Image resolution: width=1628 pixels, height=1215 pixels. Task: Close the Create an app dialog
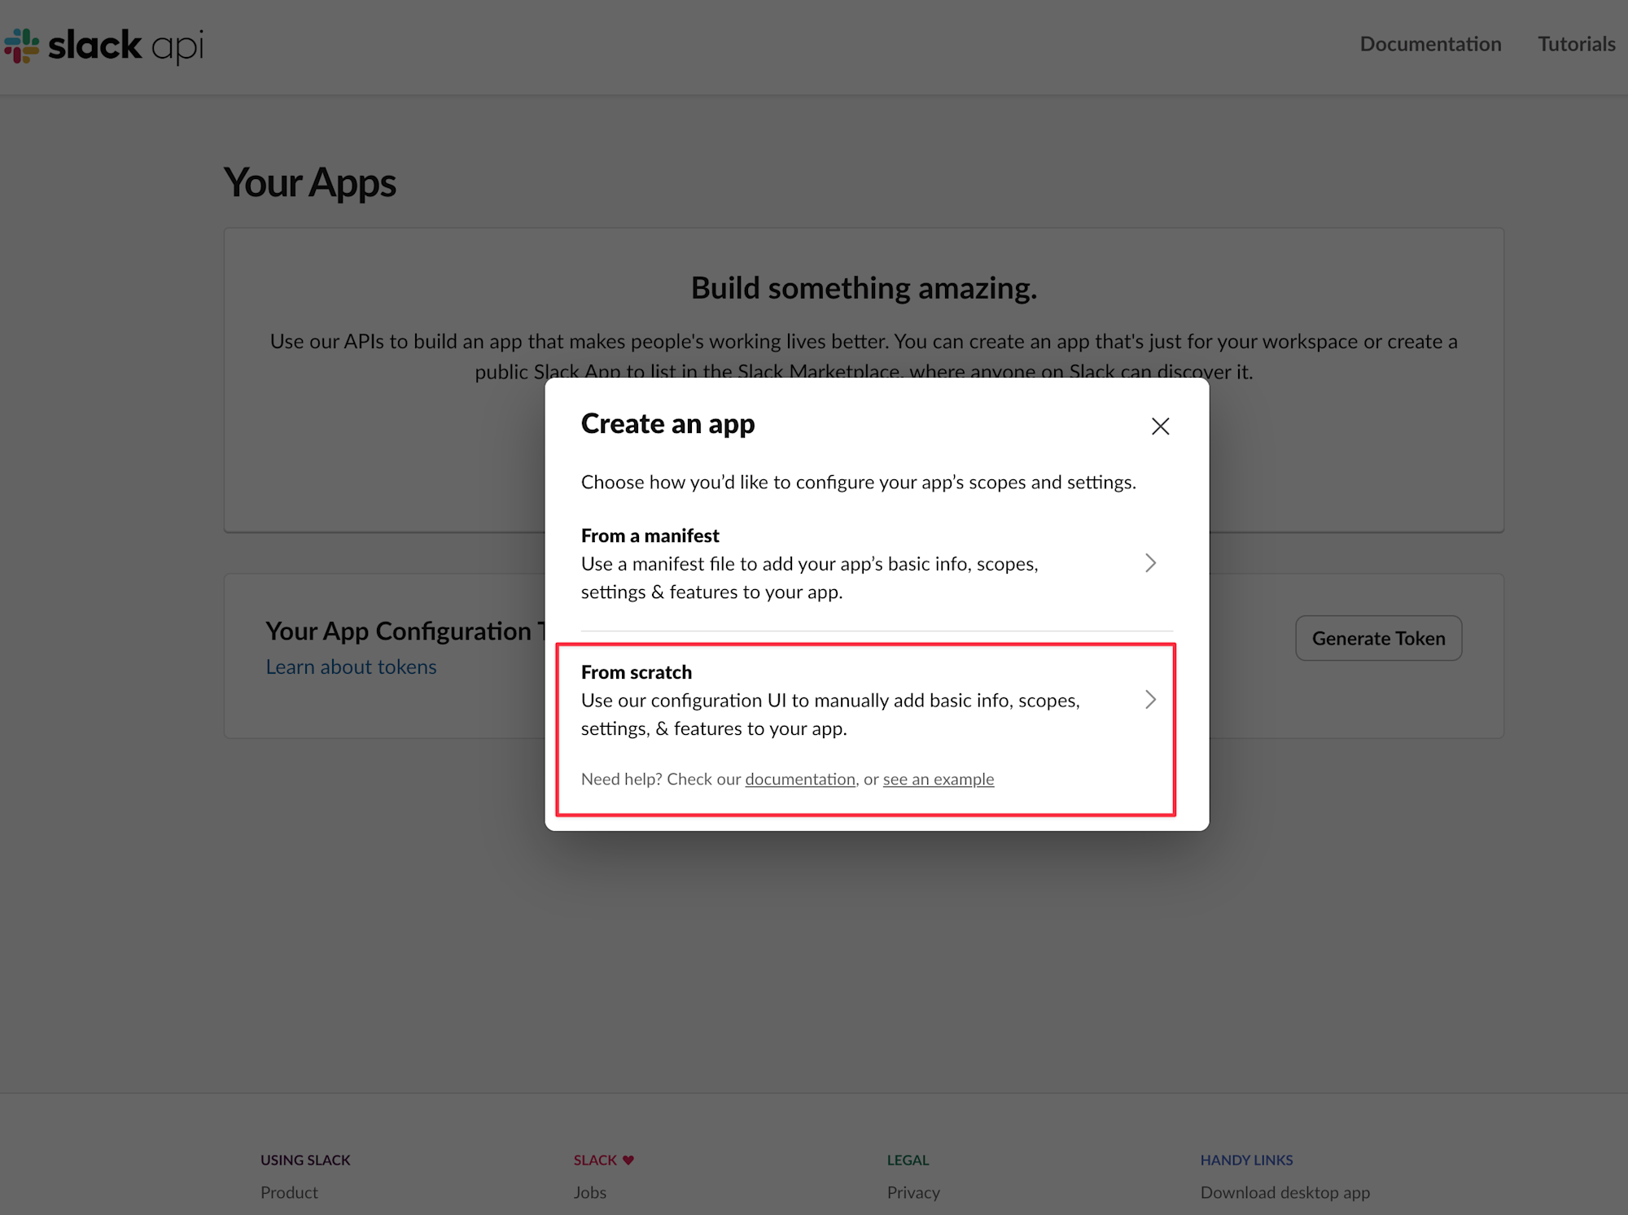1160,426
